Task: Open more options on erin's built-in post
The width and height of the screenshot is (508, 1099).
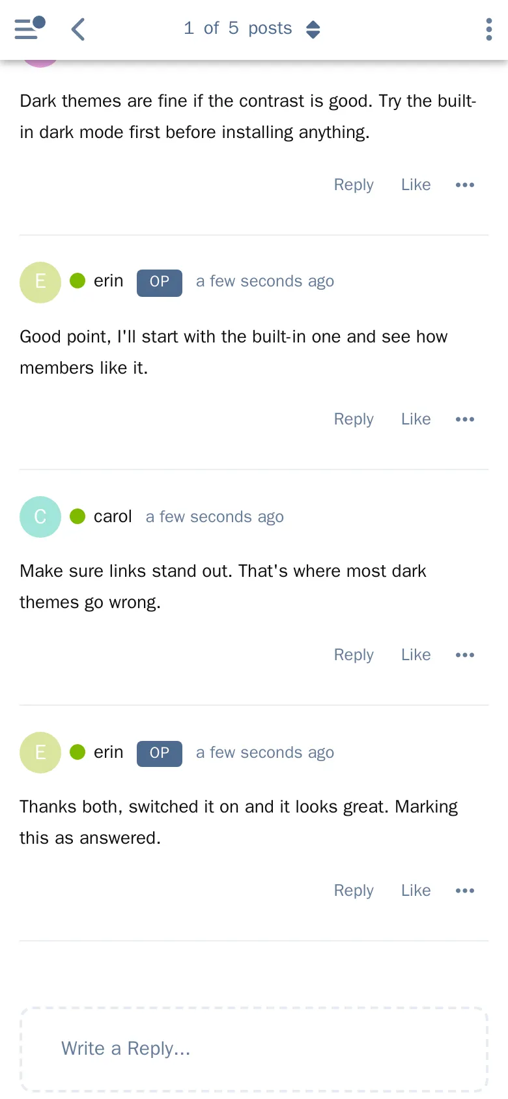Action: 465,419
